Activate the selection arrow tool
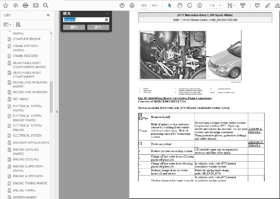280x199 pixels. tap(170, 6)
